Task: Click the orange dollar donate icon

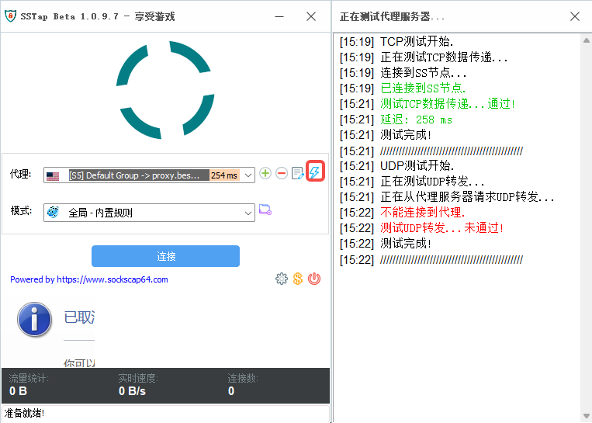Action: [297, 279]
